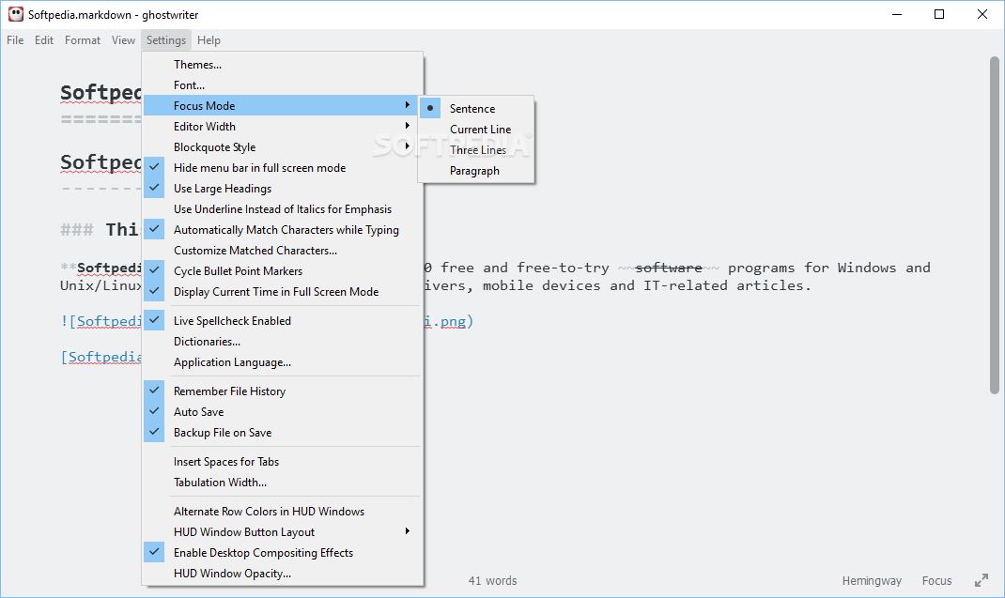Viewport: 1005px width, 598px height.
Task: Select Paragraph focus mode
Action: pyautogui.click(x=476, y=171)
